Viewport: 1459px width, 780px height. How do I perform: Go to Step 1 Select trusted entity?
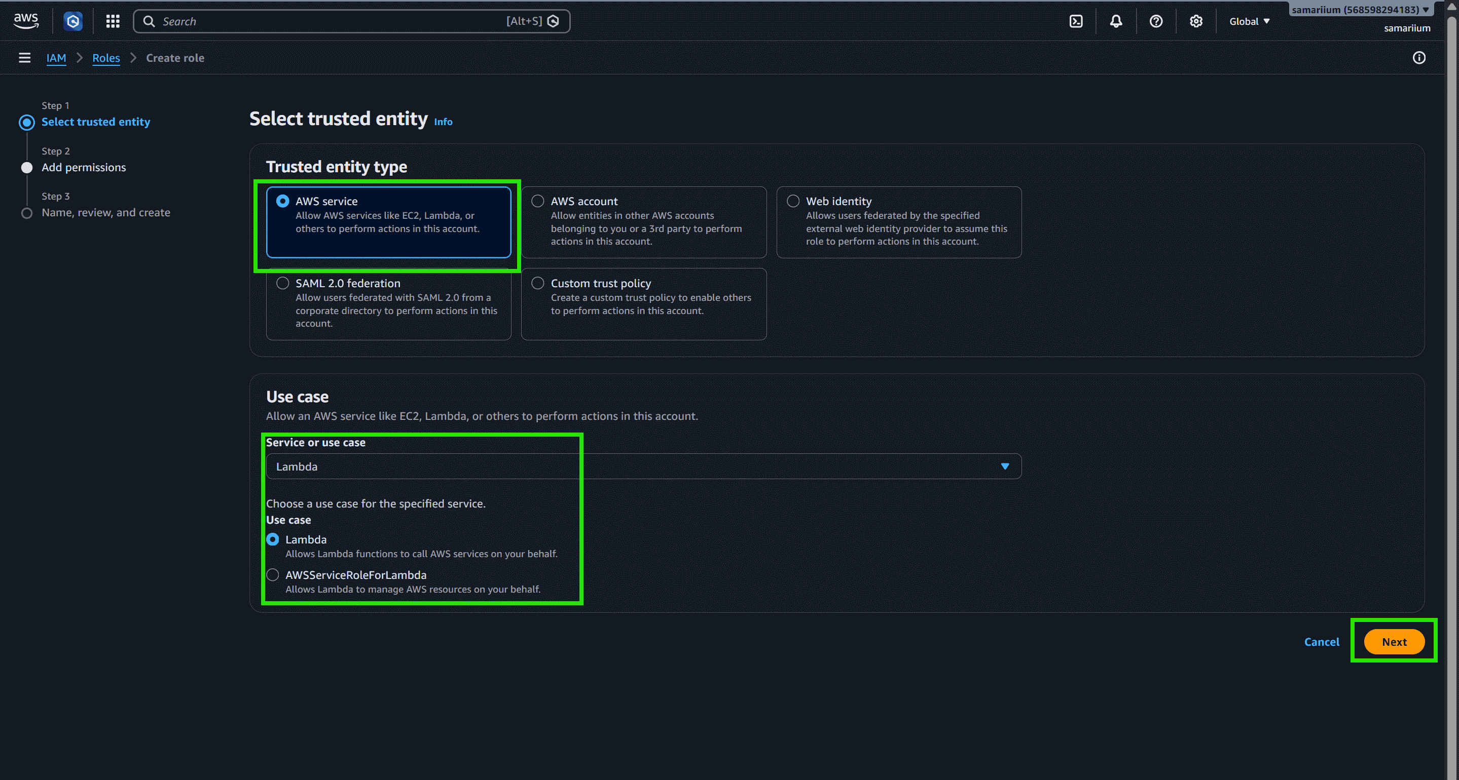pyautogui.click(x=96, y=122)
